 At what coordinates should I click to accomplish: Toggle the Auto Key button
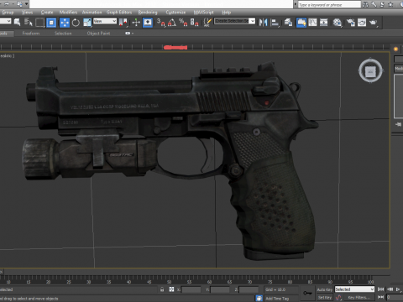pyautogui.click(x=325, y=289)
